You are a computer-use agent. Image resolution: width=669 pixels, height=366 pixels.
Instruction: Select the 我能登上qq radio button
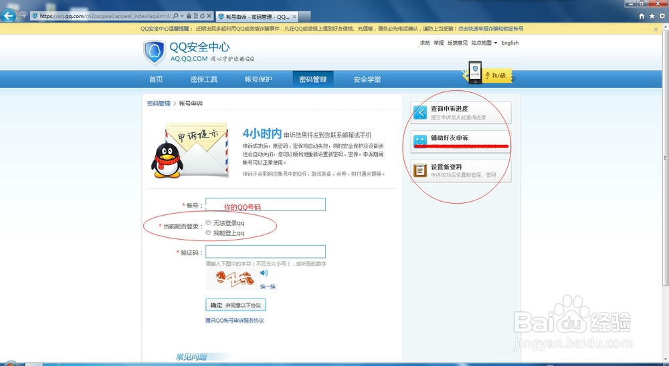tap(208, 233)
